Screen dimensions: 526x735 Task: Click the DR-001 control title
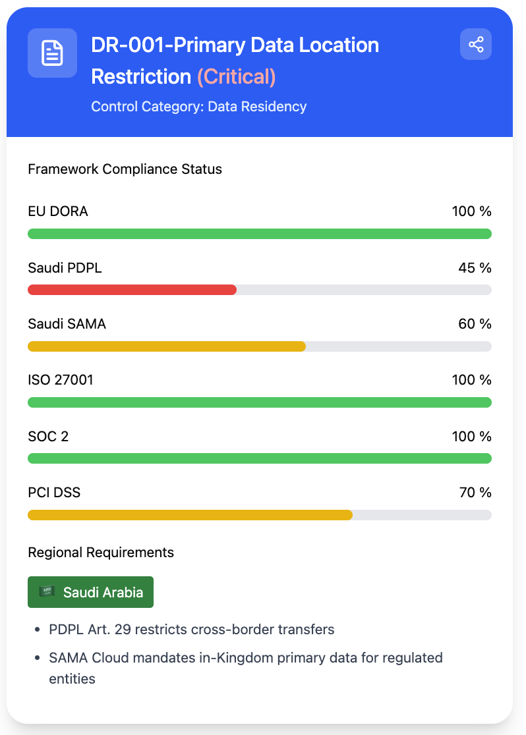pos(235,45)
